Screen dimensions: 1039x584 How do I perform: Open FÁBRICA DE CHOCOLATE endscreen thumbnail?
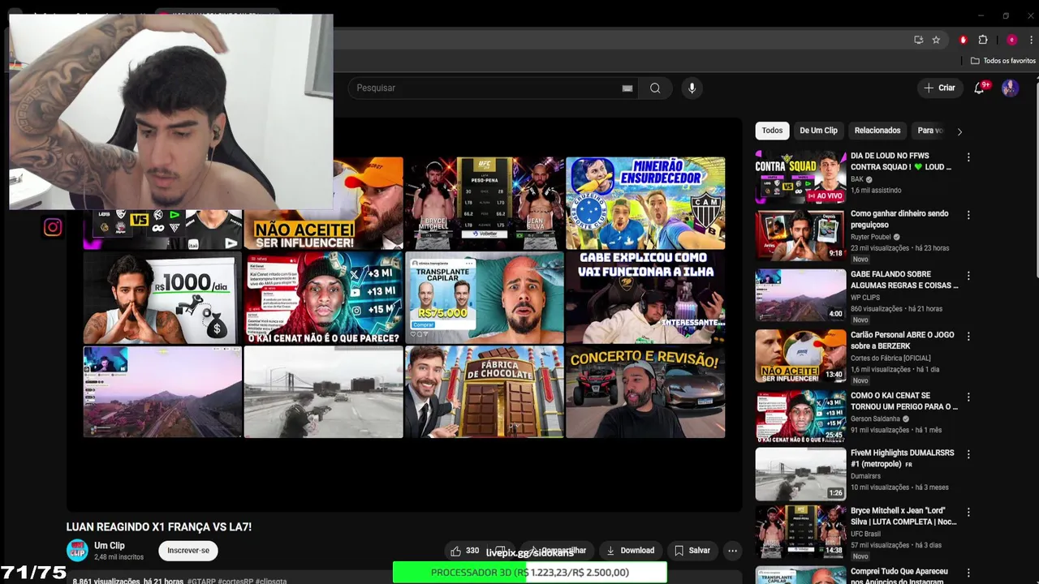485,393
